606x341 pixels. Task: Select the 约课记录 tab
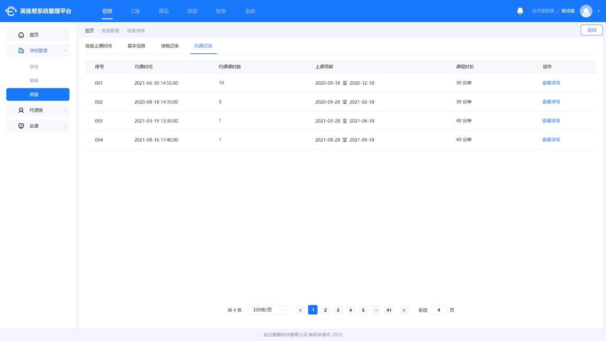pos(204,46)
